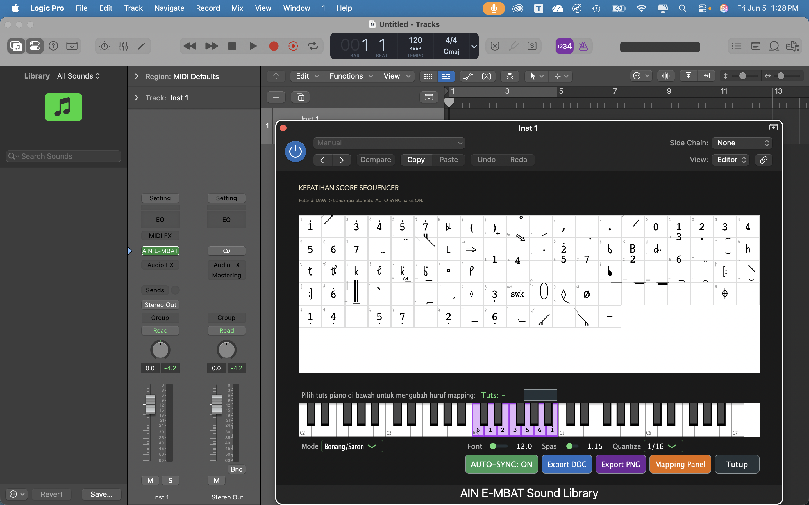Open the Media browsers button
809x505 pixels.
(x=793, y=46)
